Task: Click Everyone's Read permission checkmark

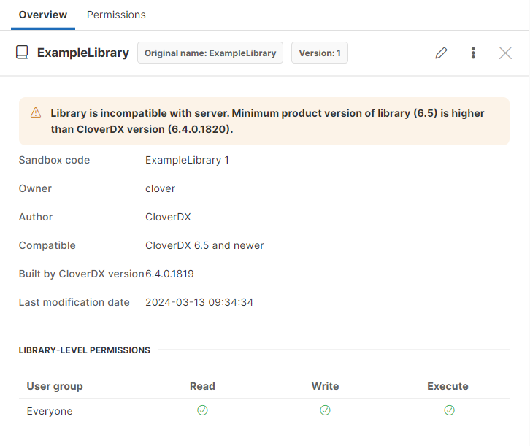Action: point(202,410)
